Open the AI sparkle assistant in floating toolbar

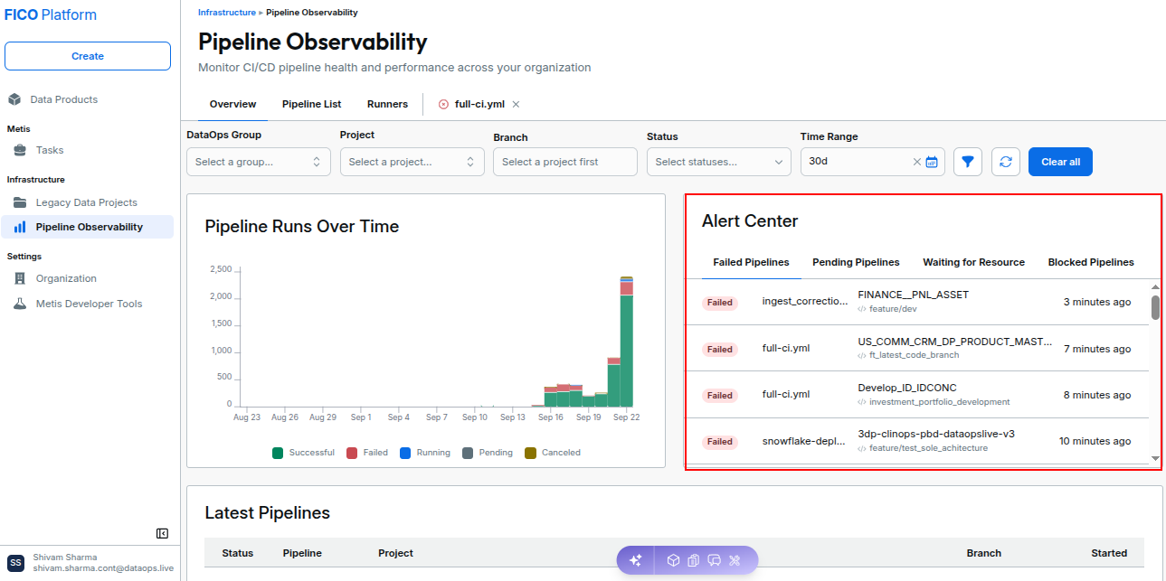[635, 560]
